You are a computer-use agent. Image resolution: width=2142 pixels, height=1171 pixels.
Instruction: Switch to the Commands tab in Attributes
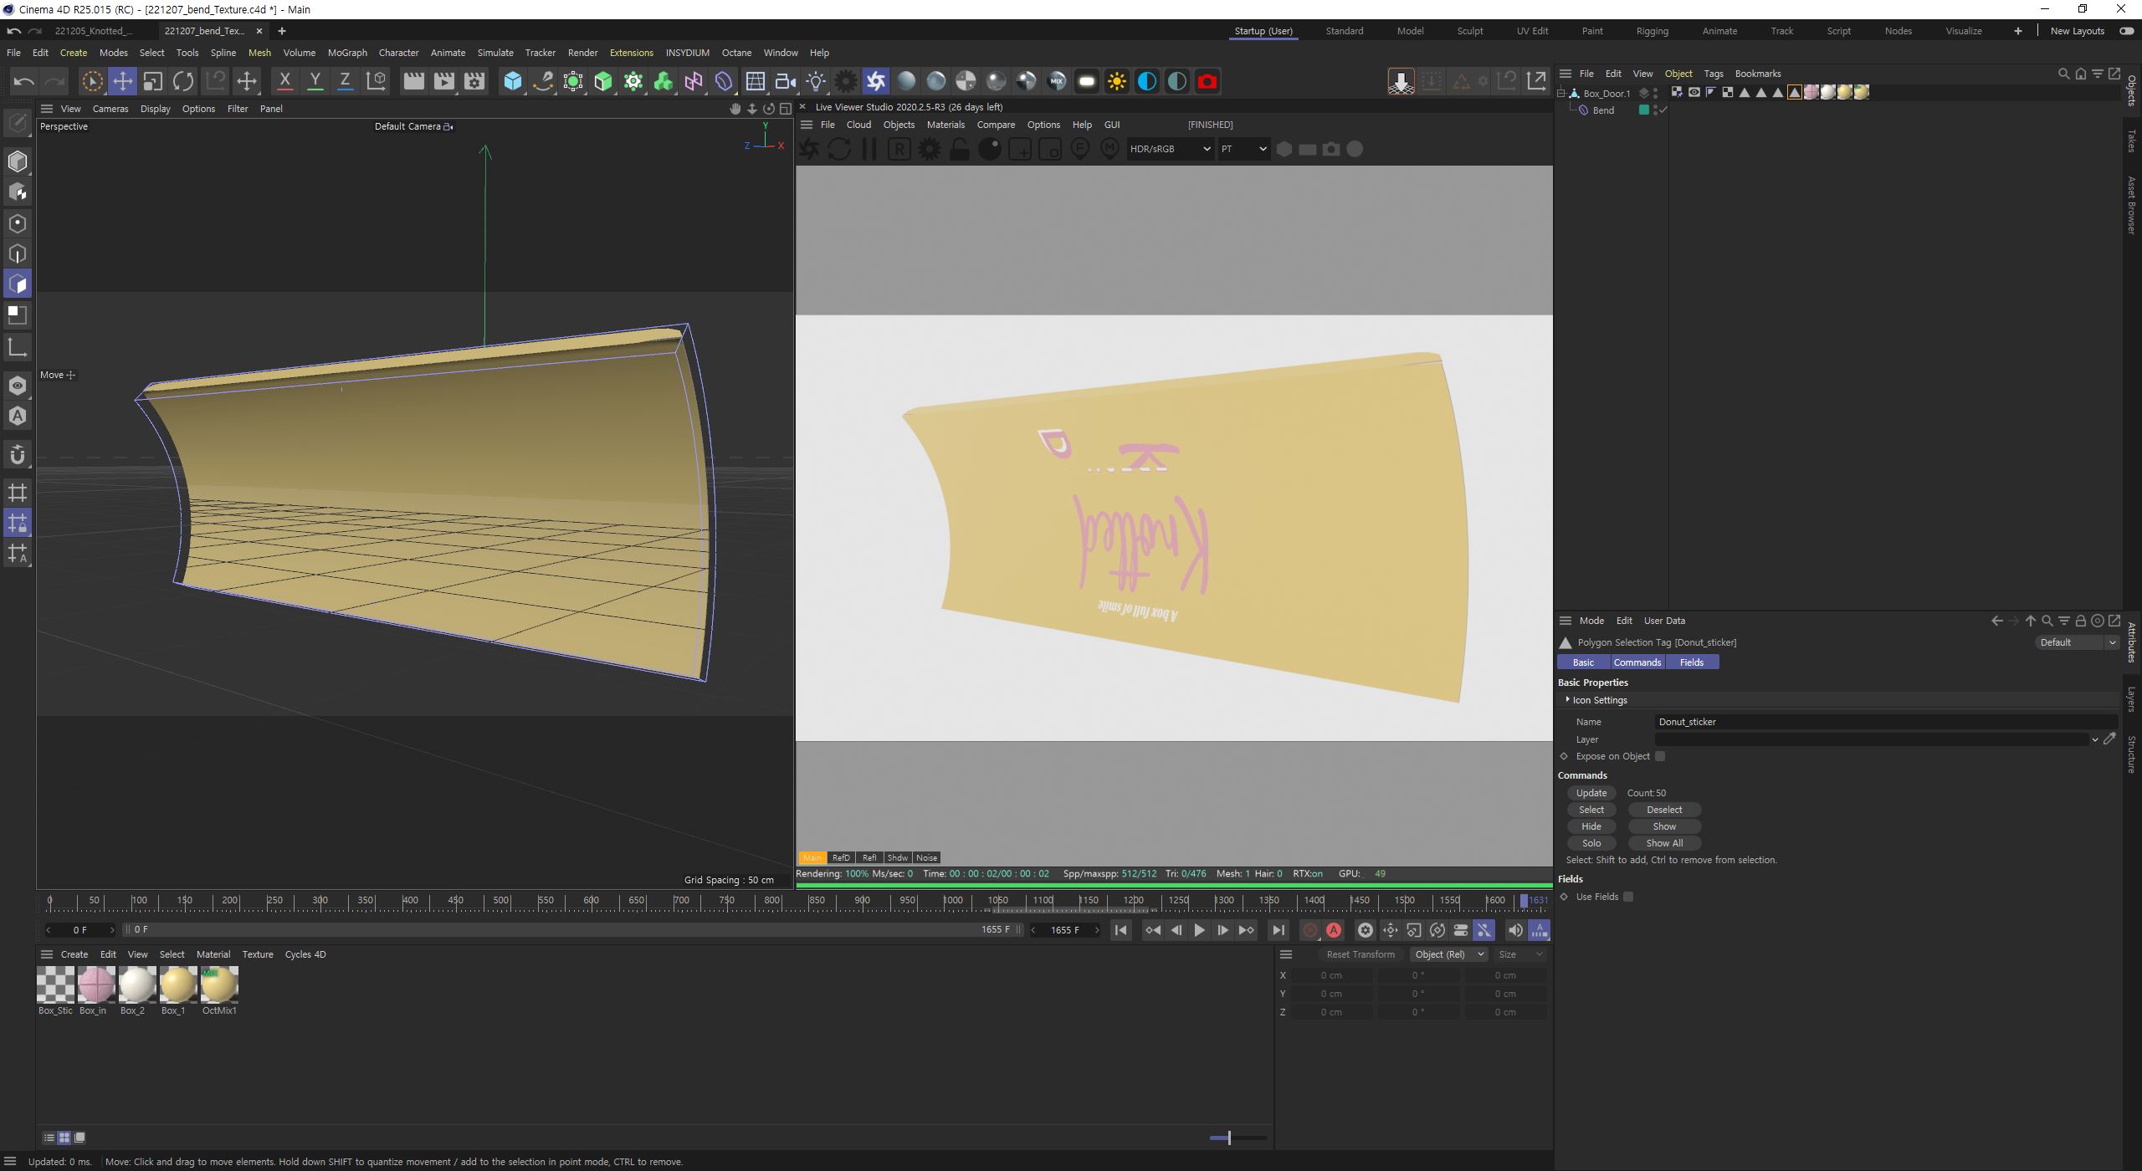click(x=1637, y=662)
